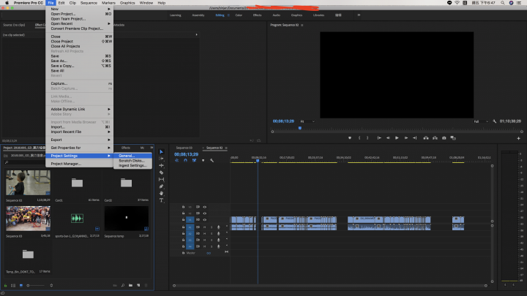Open the Apple menu
The height and width of the screenshot is (296, 527).
coord(7,3)
